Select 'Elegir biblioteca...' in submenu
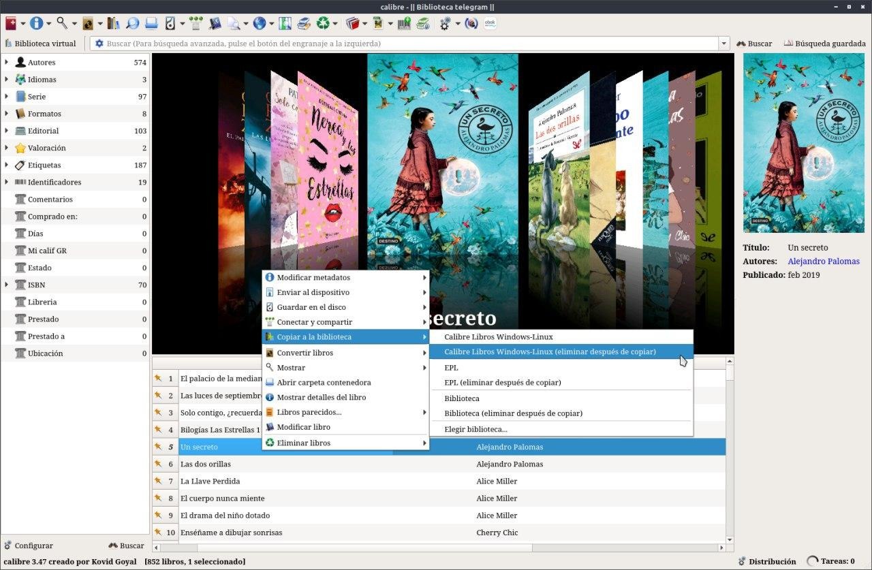 pyautogui.click(x=476, y=429)
